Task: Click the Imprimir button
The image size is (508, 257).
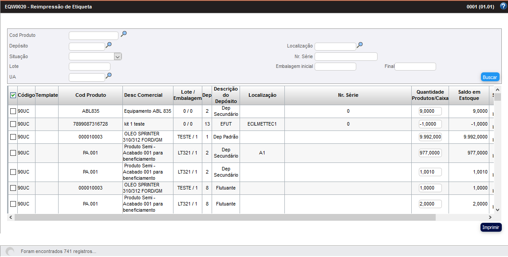Action: 491,228
